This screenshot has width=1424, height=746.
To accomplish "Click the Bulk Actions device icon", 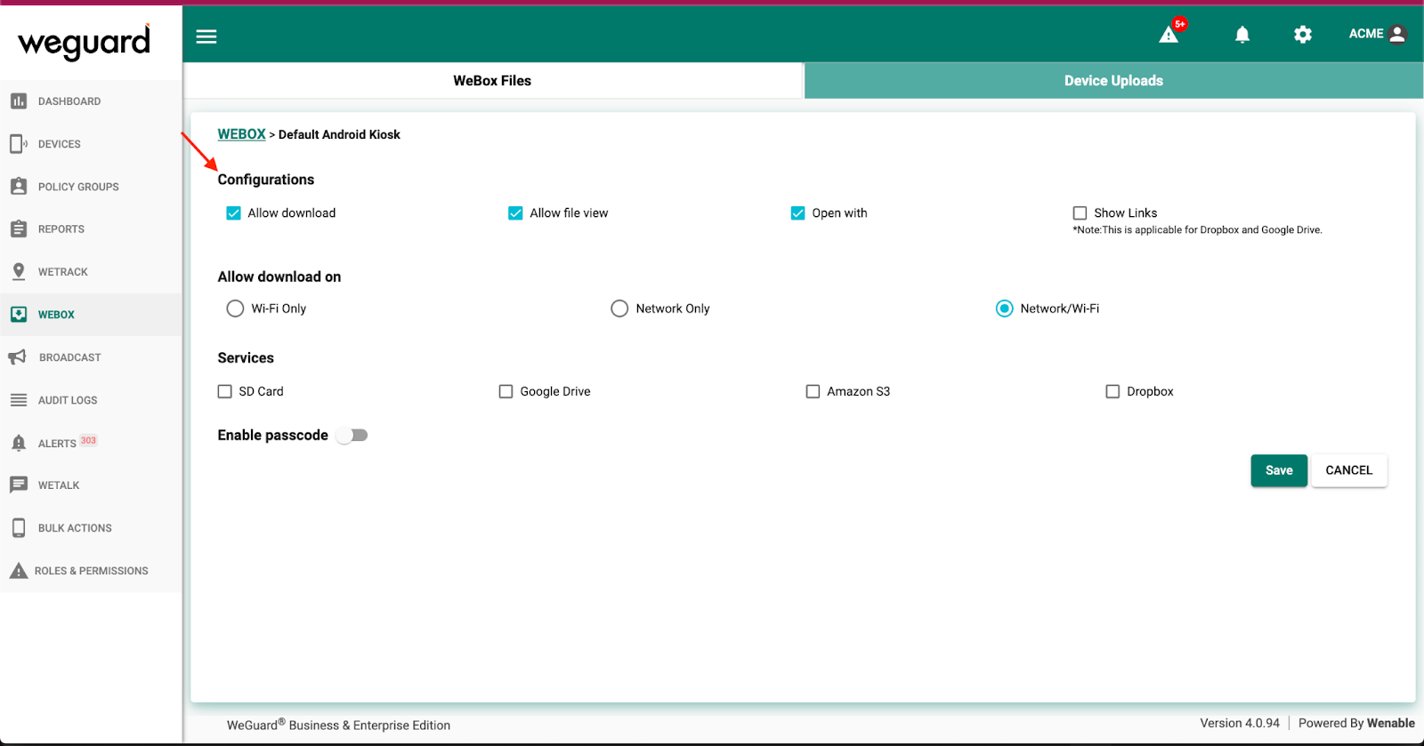I will pos(19,528).
